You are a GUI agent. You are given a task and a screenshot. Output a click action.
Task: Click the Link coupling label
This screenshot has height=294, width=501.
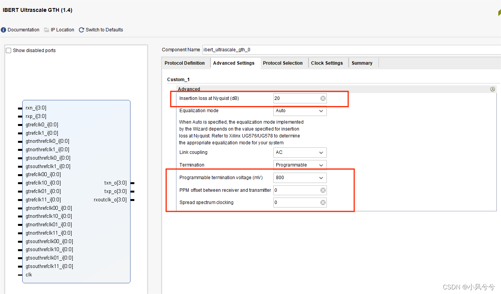(x=194, y=152)
